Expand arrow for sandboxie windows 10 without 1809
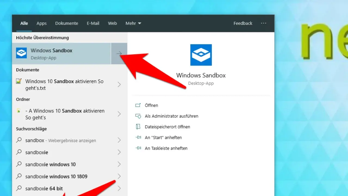348x196 pixels. [x=119, y=164]
